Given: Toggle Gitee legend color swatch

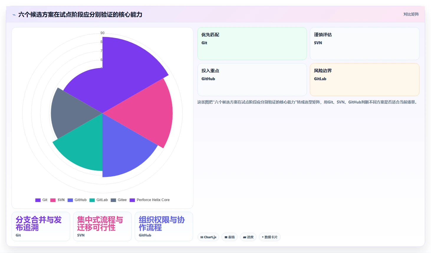Looking at the screenshot, I should 113,200.
